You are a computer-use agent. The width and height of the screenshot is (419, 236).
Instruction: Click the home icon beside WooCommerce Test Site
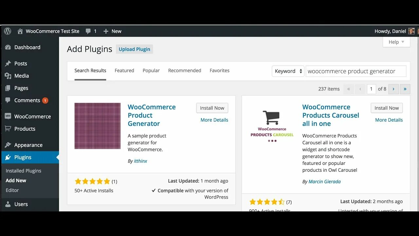pyautogui.click(x=20, y=31)
